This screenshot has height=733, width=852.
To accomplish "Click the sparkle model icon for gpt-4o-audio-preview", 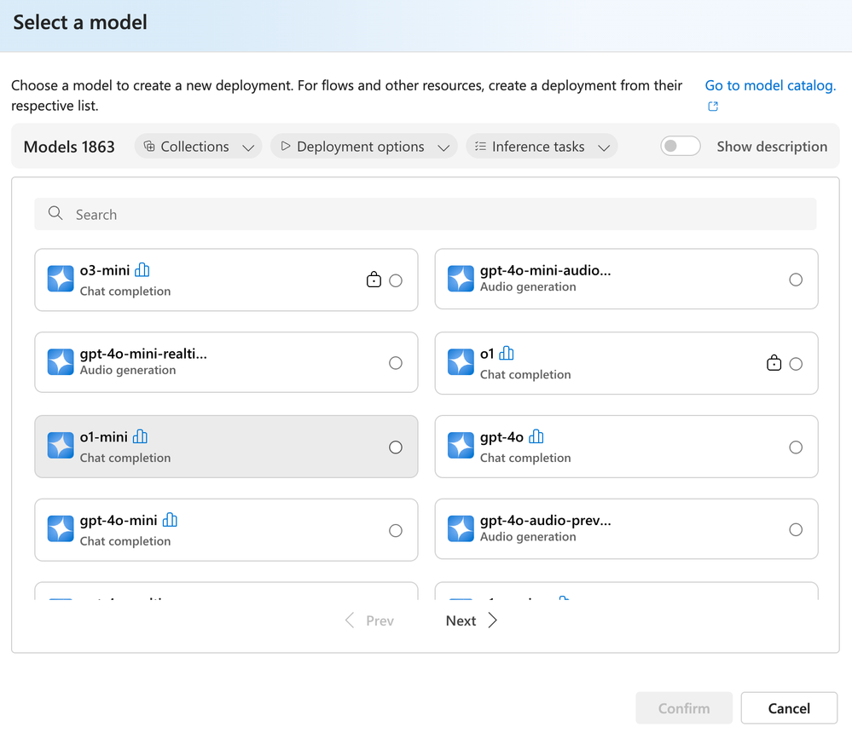I will click(461, 528).
